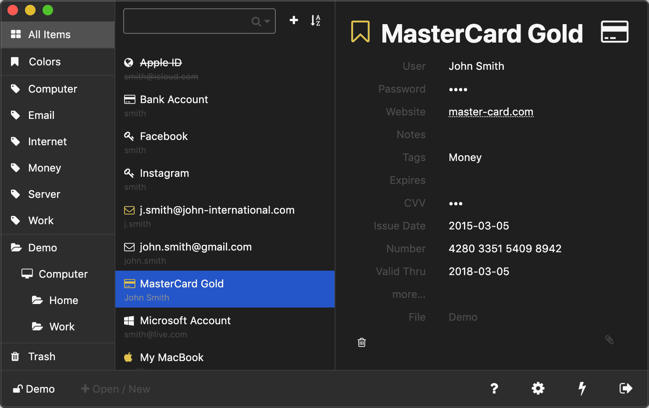Open the search options dropdown arrow
Image resolution: width=649 pixels, height=408 pixels.
[267, 21]
